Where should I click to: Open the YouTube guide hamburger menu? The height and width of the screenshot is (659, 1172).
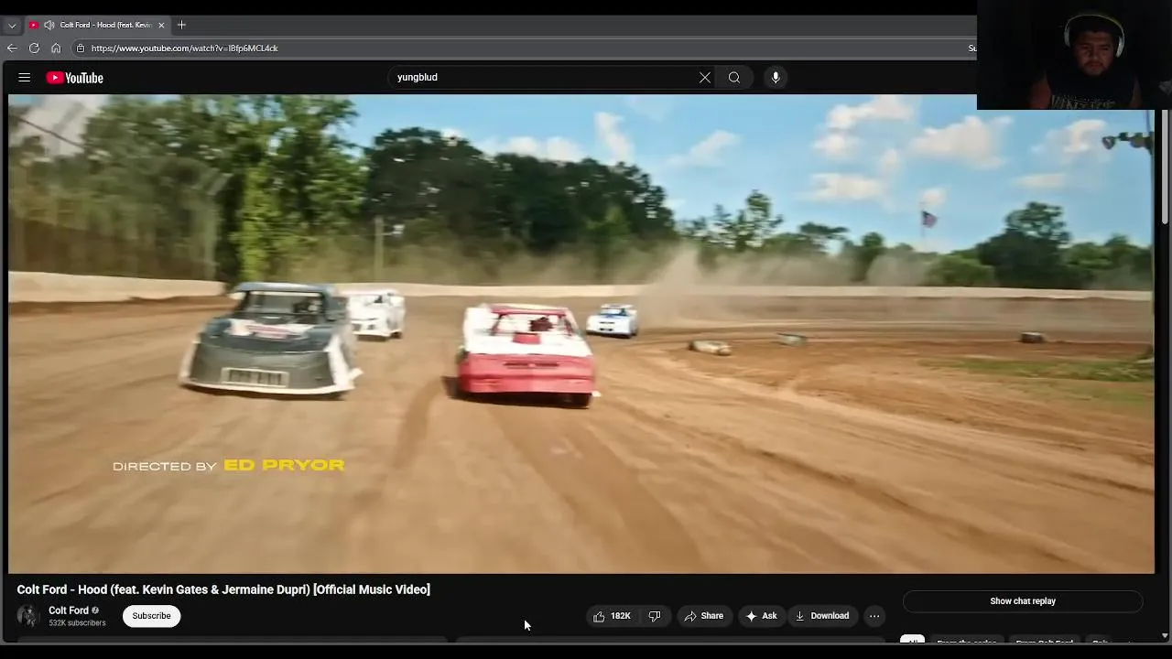tap(25, 78)
